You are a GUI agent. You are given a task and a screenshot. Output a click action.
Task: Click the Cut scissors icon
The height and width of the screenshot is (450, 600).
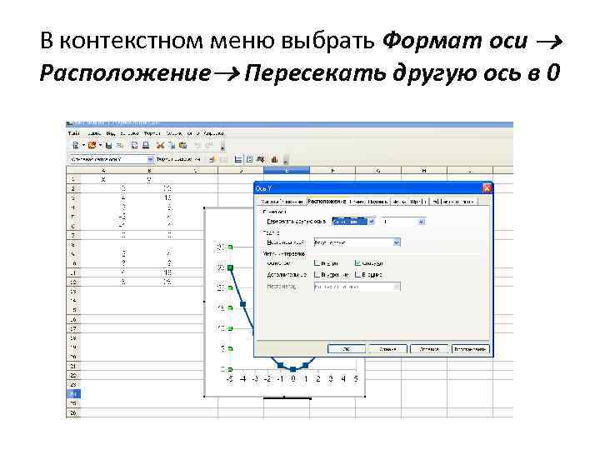tap(160, 145)
